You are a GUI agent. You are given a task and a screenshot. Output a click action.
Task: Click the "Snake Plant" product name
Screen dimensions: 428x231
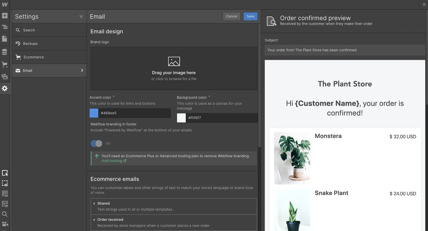[331, 193]
